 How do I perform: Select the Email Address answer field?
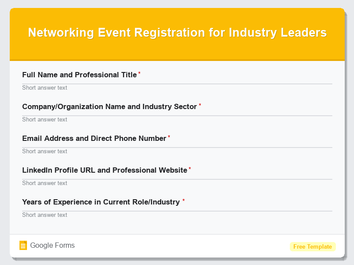click(177, 151)
